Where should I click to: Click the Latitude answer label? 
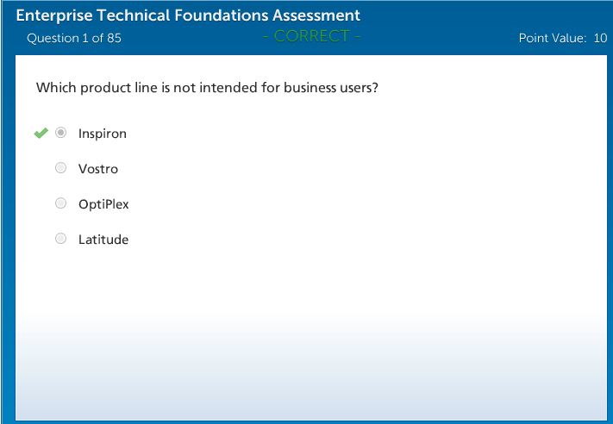pos(103,240)
